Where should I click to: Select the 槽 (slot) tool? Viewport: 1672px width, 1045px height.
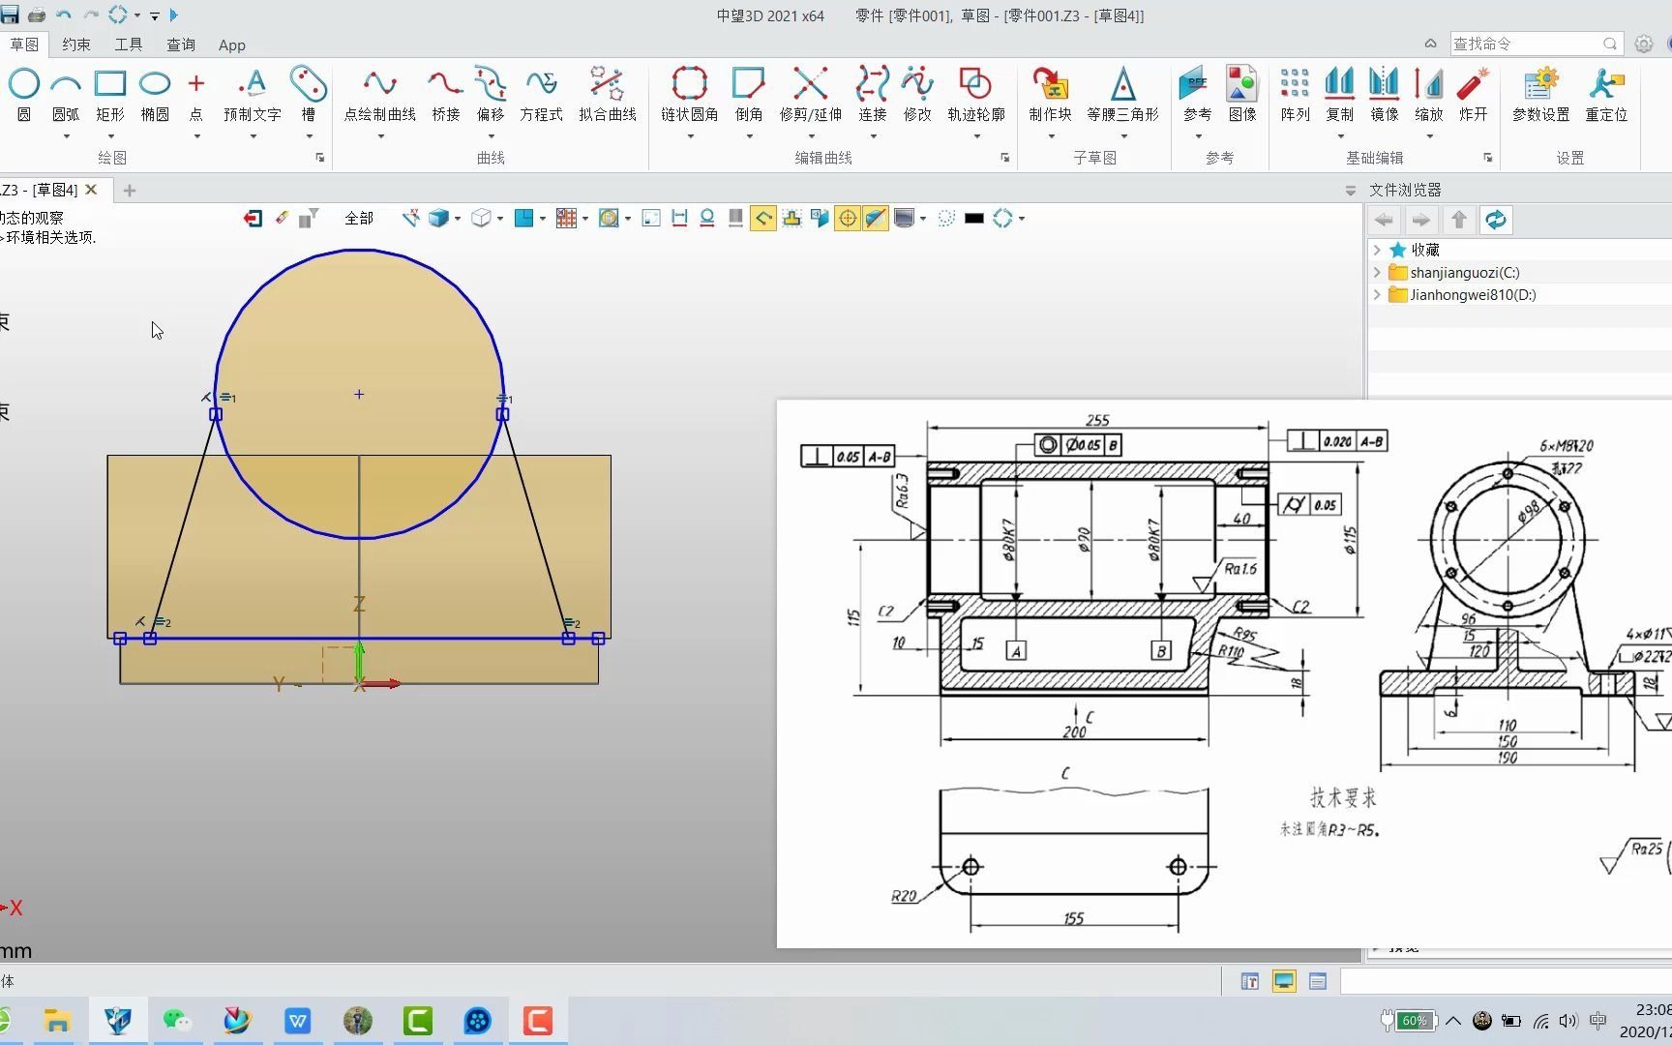(x=309, y=94)
